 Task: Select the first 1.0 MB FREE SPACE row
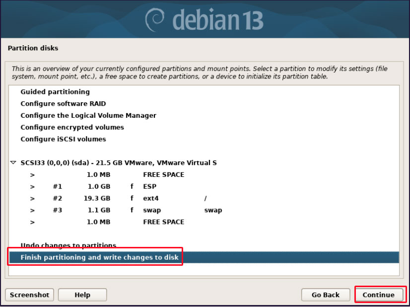(204, 174)
